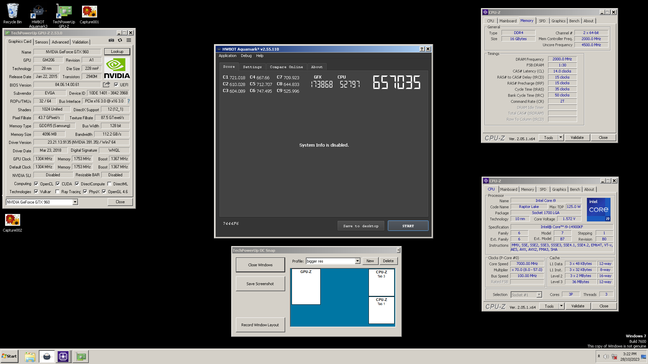This screenshot has width=648, height=364.
Task: Select the CPU-Z Tab 1 layout thumbnail
Action: (381, 310)
